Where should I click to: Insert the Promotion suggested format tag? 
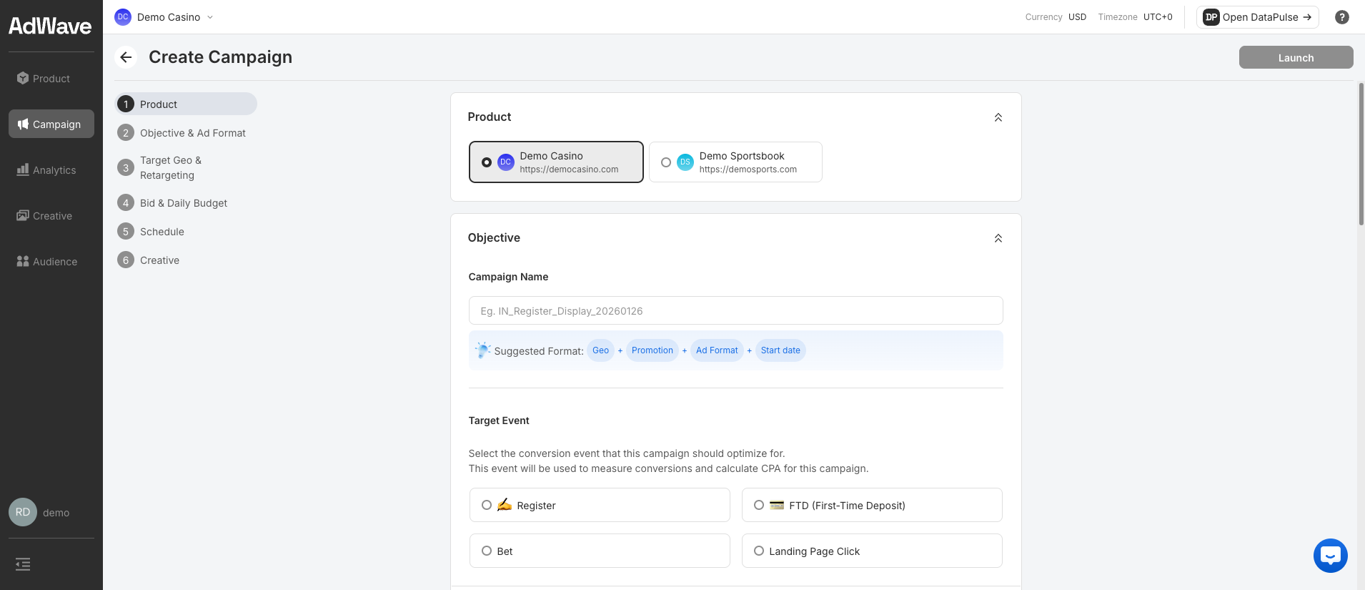(x=652, y=350)
